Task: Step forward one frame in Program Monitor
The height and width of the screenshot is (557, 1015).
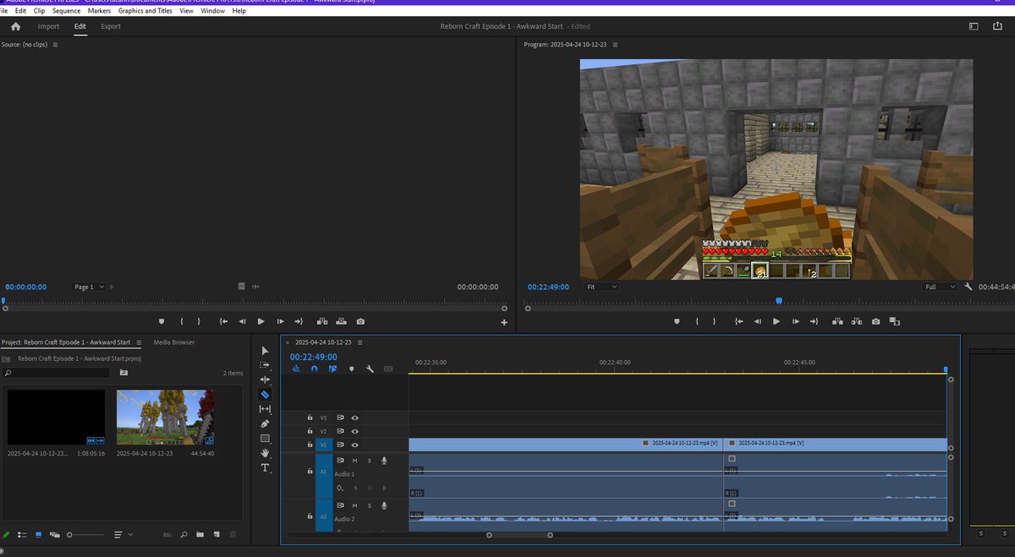Action: tap(795, 321)
